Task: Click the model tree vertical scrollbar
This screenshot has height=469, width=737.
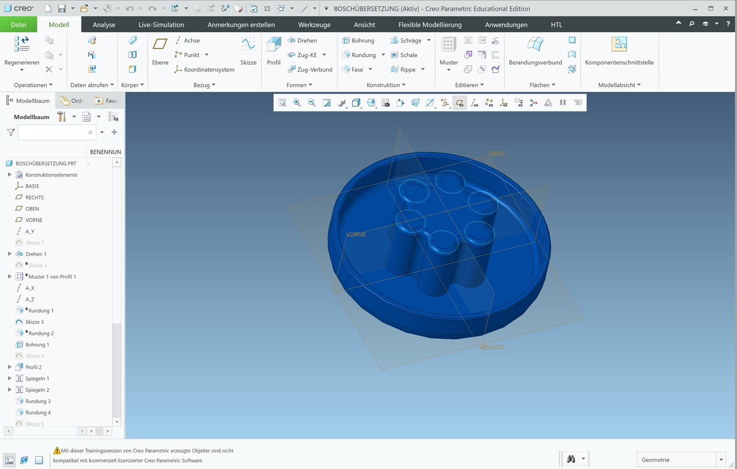Action: 117,292
